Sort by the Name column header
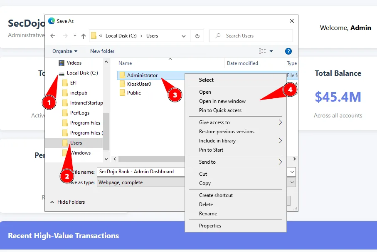The height and width of the screenshot is (252, 377). pyautogui.click(x=125, y=63)
